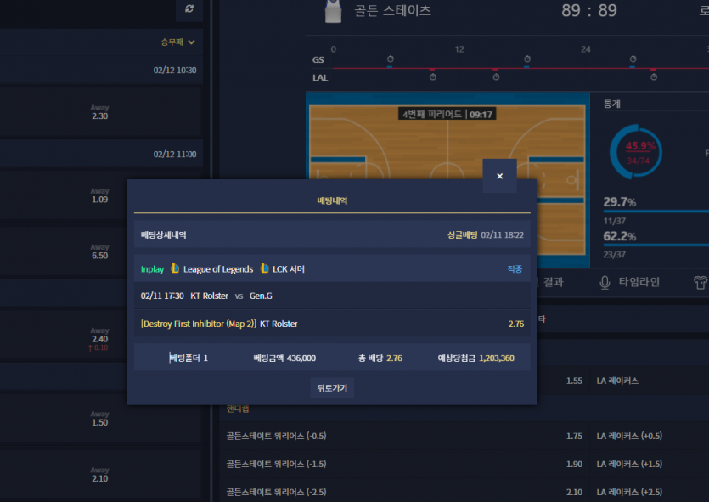Click the first GS timeline clock marker
The width and height of the screenshot is (709, 502).
pyautogui.click(x=391, y=59)
